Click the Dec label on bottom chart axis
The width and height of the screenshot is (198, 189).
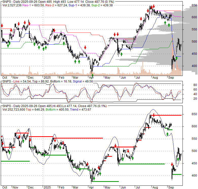31,187
